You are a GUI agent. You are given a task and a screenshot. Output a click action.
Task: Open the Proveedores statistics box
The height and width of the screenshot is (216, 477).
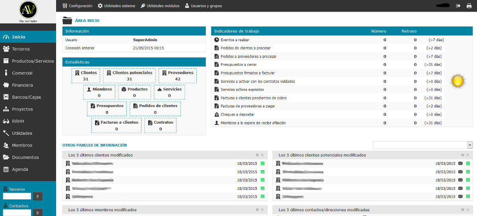pyautogui.click(x=178, y=75)
